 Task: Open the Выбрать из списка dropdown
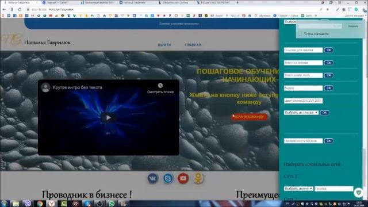pyautogui.click(x=301, y=113)
